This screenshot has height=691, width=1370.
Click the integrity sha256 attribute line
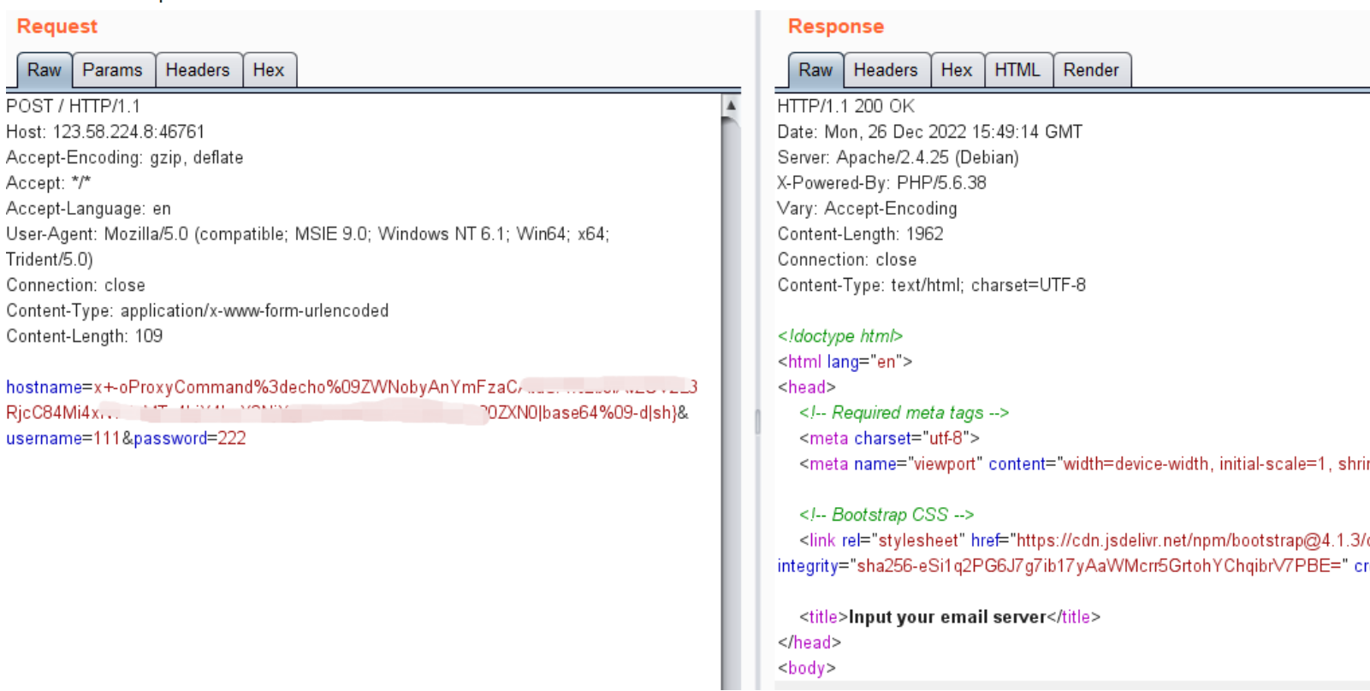[x=1073, y=566]
